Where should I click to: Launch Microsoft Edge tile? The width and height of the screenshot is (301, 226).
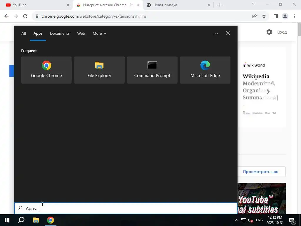pyautogui.click(x=205, y=70)
